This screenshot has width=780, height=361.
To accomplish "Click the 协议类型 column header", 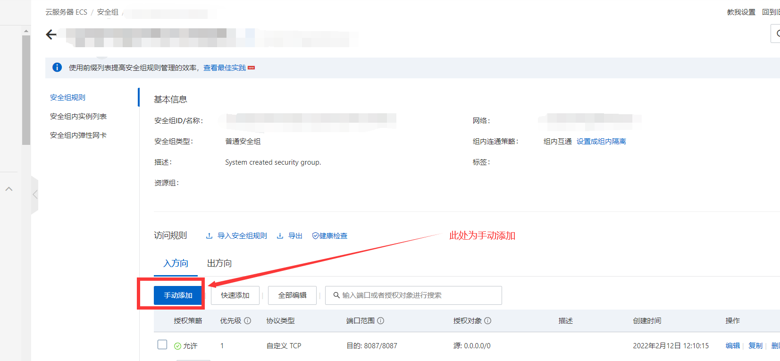I will coord(280,321).
